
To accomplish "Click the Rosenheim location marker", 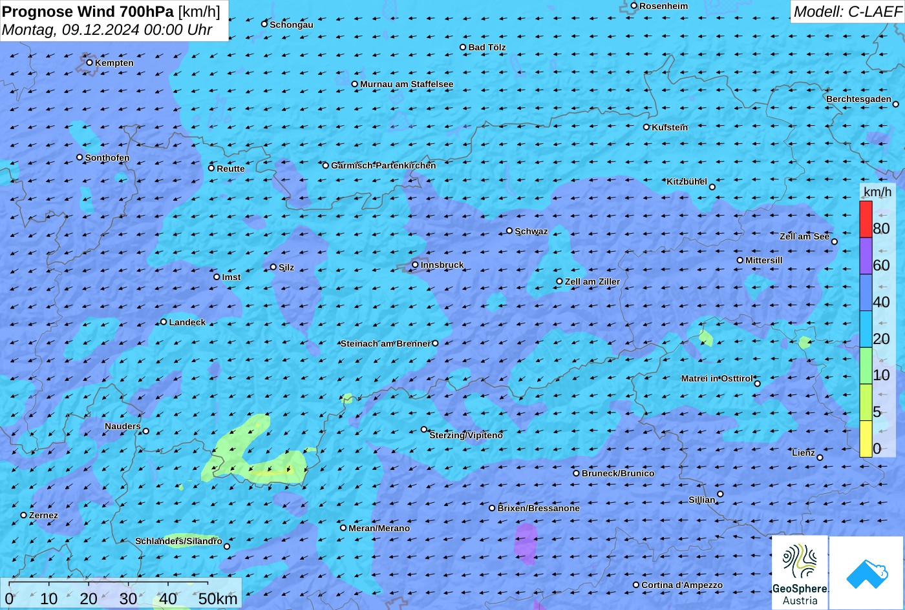I will (x=633, y=6).
